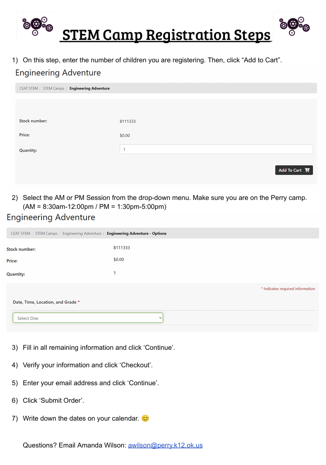Click the Engineering Adventure heading below step 1
The image size is (326, 465).
[58, 73]
